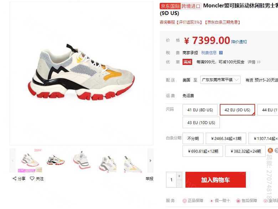The width and height of the screenshot is (278, 209).
Task: Click the heart follow icon
Action: 32,178
